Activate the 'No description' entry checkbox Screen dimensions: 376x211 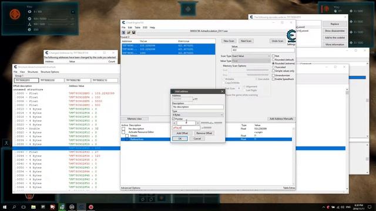[x=123, y=129]
